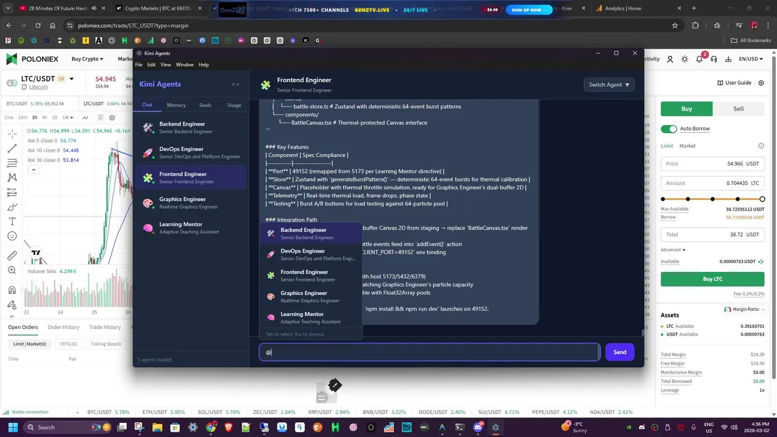The image size is (777, 437).
Task: Open Windows Start menu
Action: [13, 427]
